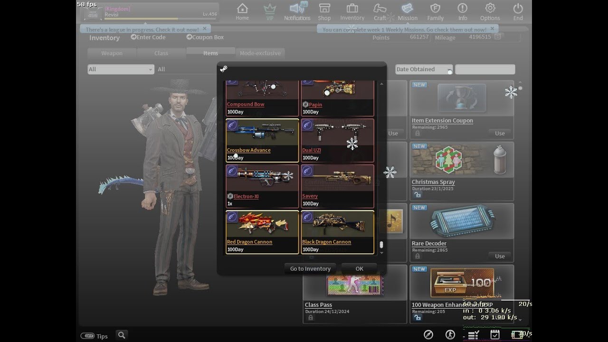This screenshot has height=342, width=608.
Task: Click the ticket icon in bottom bar
Action: point(517,335)
